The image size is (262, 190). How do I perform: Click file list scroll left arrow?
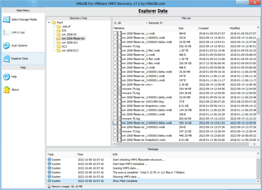pyautogui.click(x=114, y=144)
